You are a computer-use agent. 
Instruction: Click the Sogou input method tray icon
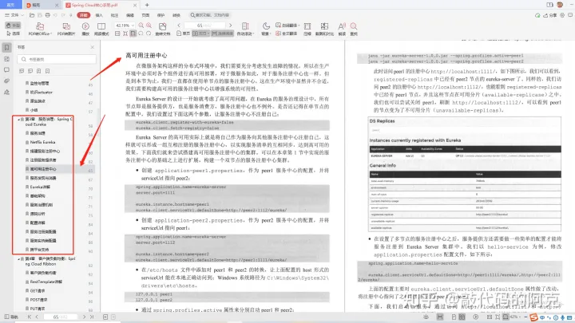point(533,317)
